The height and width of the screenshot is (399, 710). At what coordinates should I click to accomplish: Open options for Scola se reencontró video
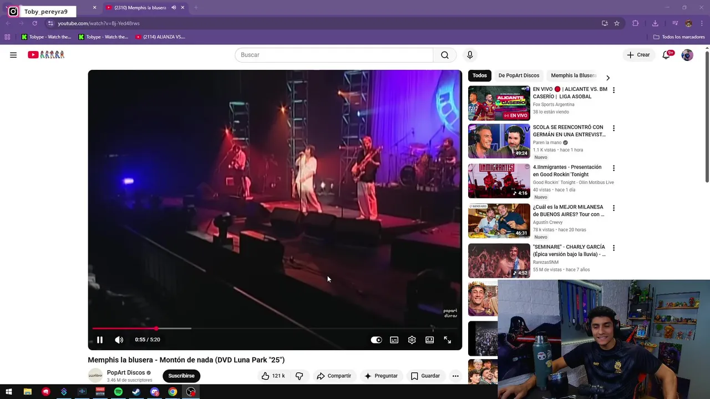pos(613,128)
